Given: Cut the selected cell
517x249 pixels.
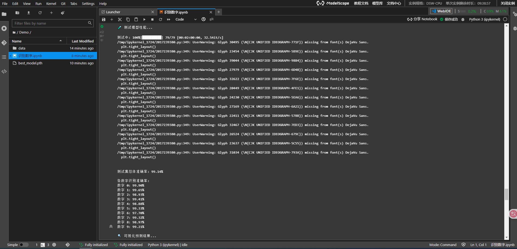Looking at the screenshot, I should coord(120,19).
